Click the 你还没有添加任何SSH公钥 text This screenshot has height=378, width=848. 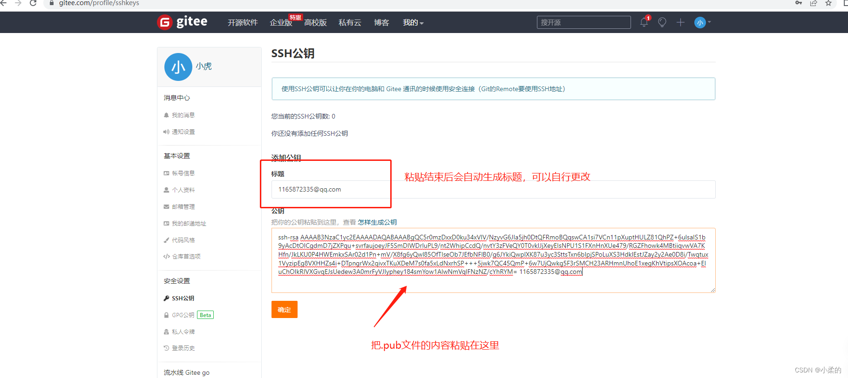click(x=310, y=133)
